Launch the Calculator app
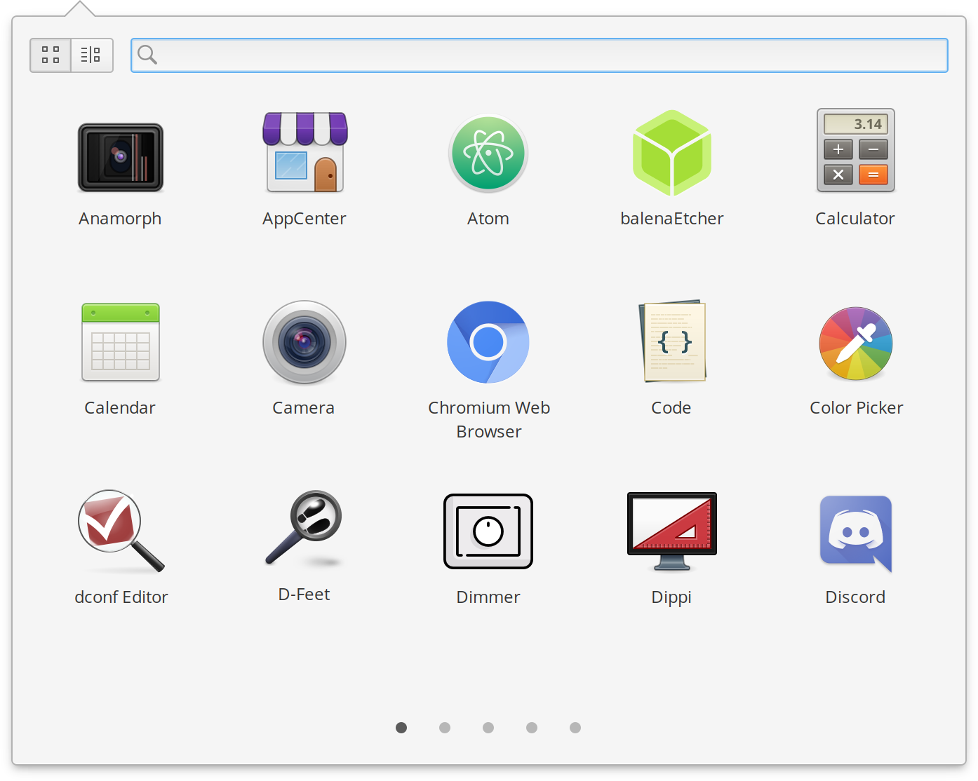The image size is (978, 781). 856,151
